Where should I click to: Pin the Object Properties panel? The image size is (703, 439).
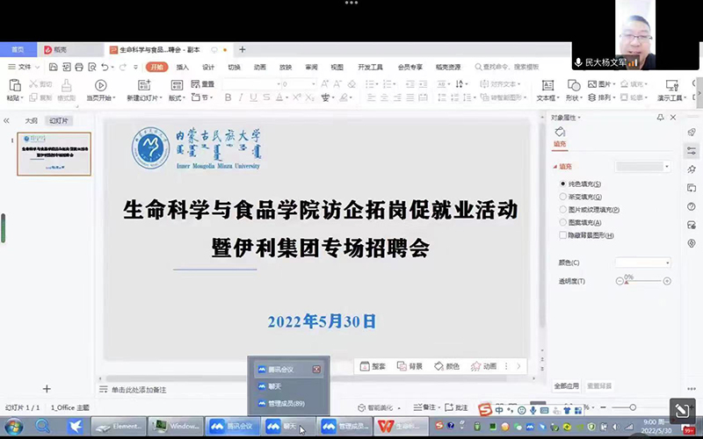pyautogui.click(x=661, y=118)
